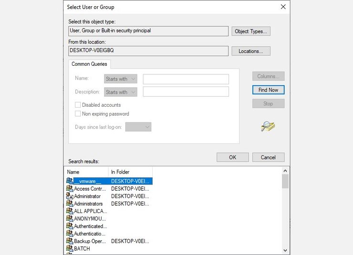Sort results by the Name column header

(x=86, y=172)
